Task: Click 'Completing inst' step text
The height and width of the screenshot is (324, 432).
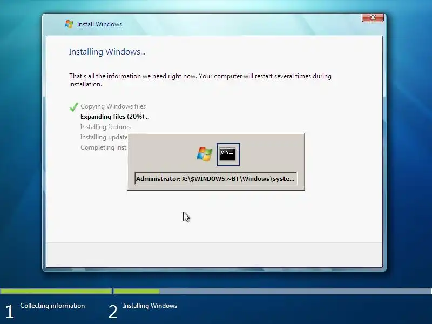Action: pos(104,147)
